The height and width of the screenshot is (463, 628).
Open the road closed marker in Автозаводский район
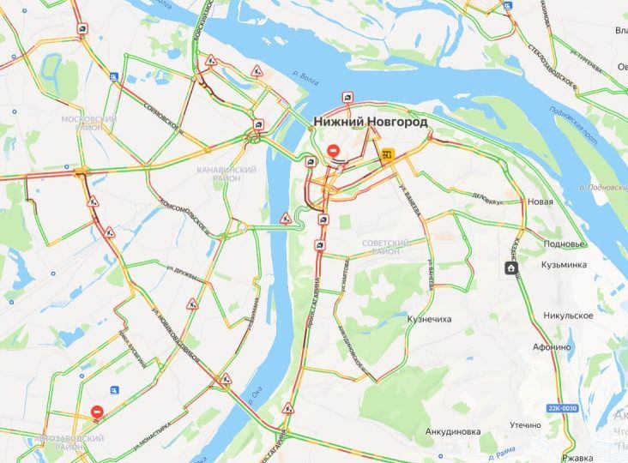tap(97, 412)
